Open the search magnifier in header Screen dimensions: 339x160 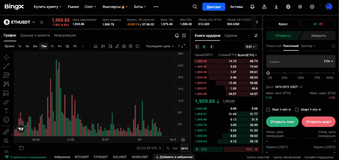point(195,7)
